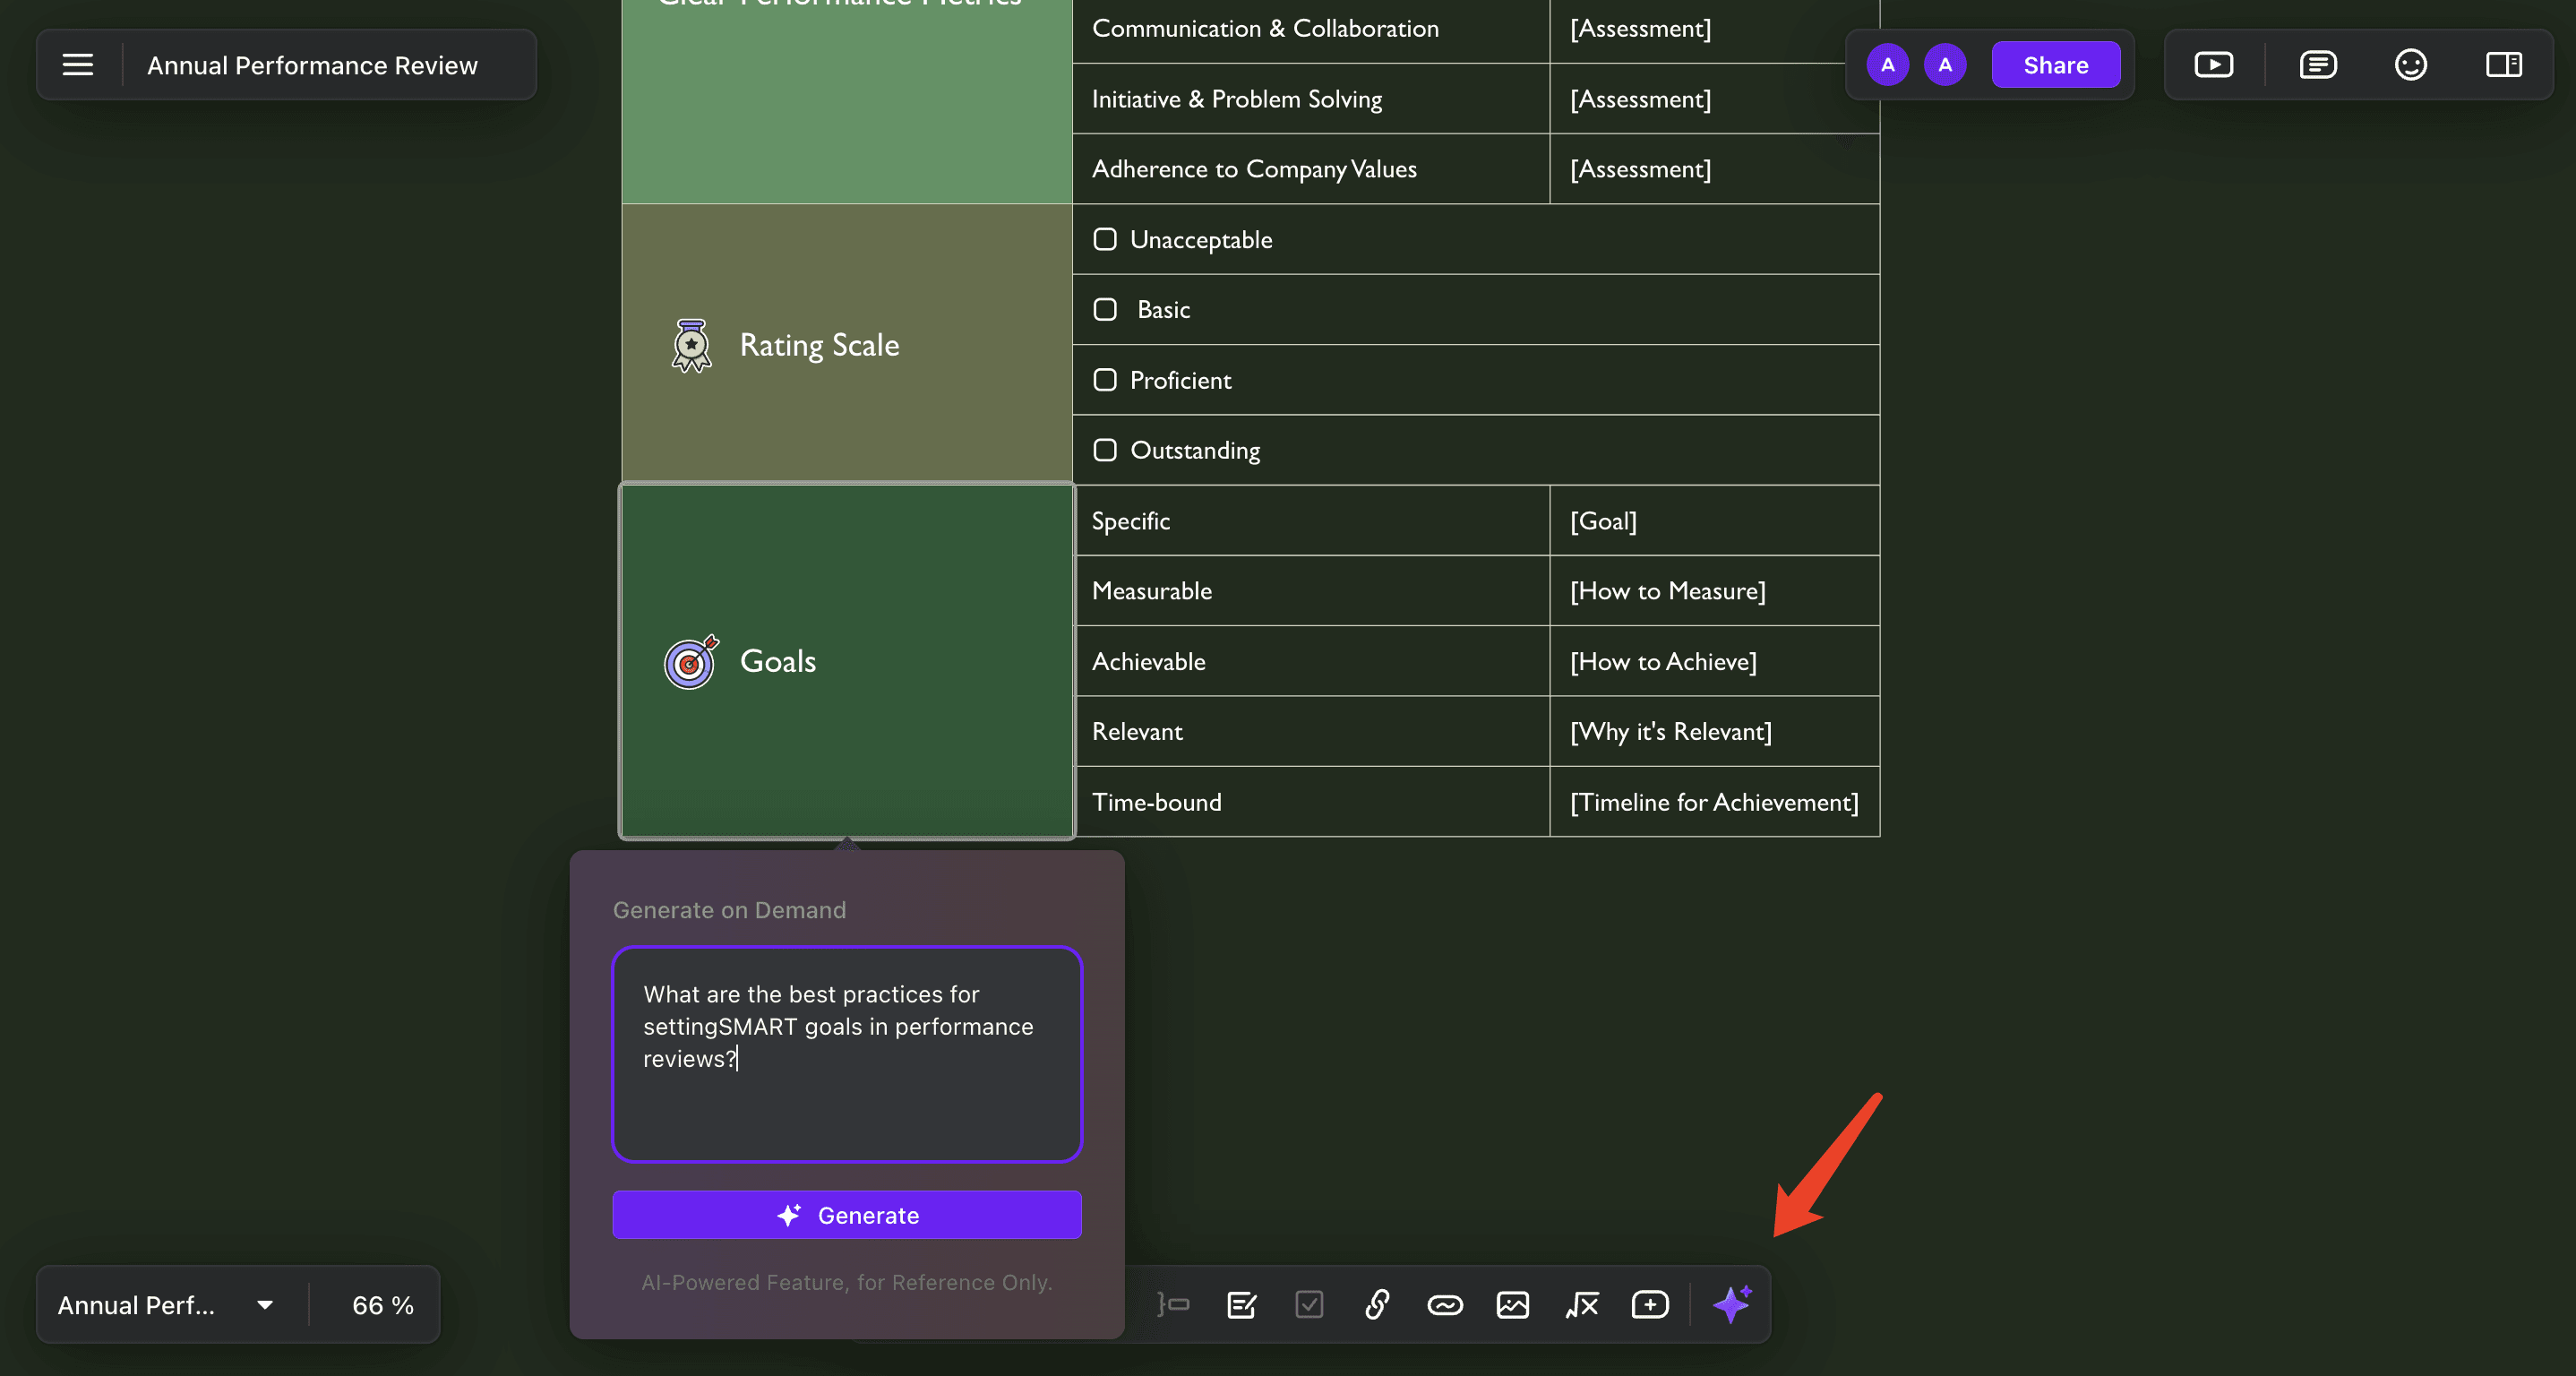Click the '[Goal]' cell
The image size is (2576, 1376).
(1714, 520)
